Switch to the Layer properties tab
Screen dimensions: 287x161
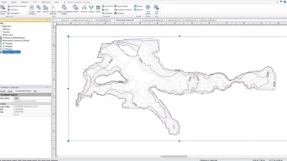(10, 91)
